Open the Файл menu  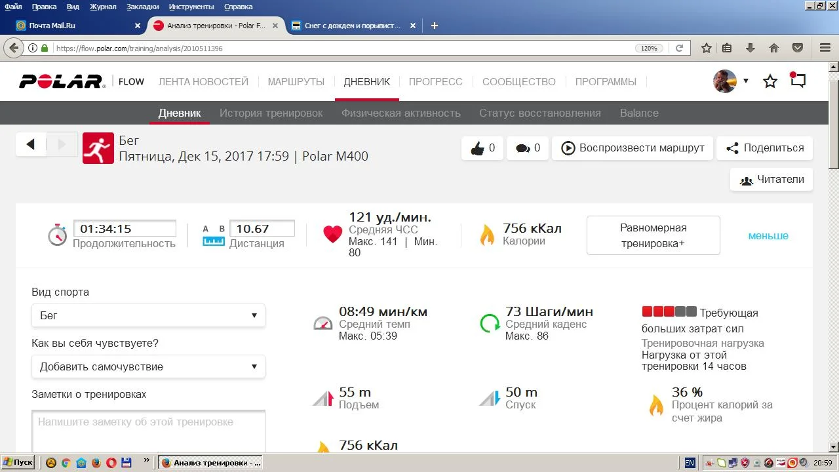tap(13, 7)
